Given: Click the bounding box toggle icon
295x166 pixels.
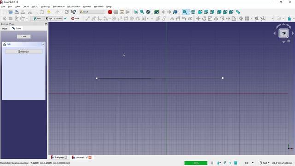Looking at the screenshot, I should pyautogui.click(x=156, y=12).
